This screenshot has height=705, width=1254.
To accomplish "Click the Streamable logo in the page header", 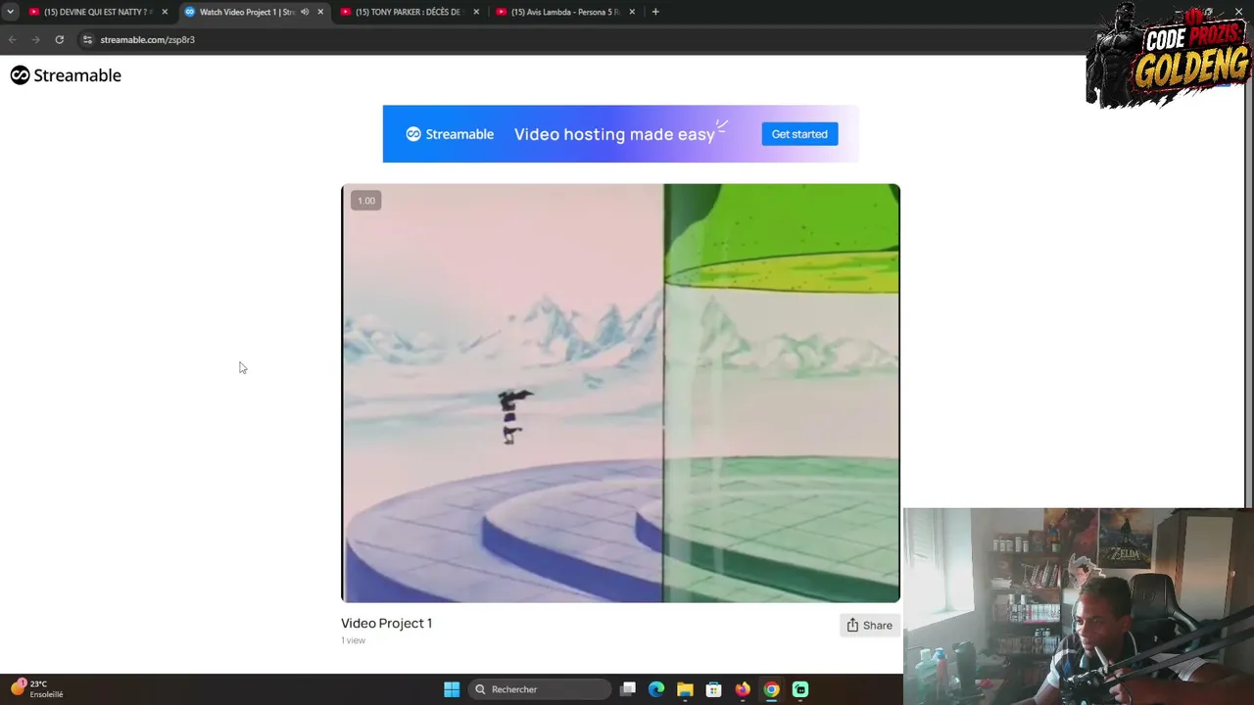I will pyautogui.click(x=66, y=75).
